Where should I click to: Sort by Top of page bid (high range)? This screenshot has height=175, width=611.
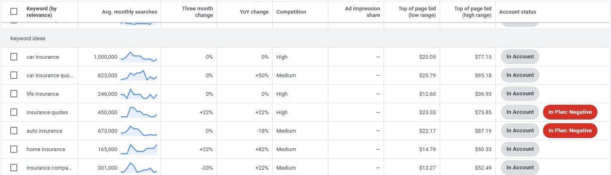click(473, 12)
